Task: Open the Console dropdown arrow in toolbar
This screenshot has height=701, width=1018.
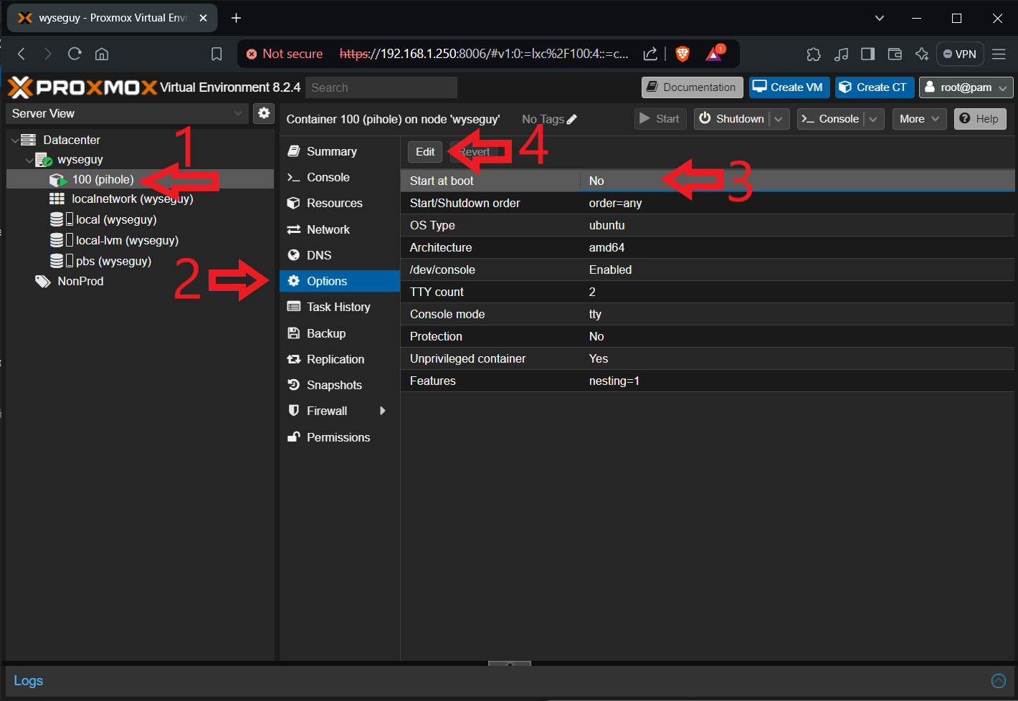Action: pyautogui.click(x=873, y=119)
